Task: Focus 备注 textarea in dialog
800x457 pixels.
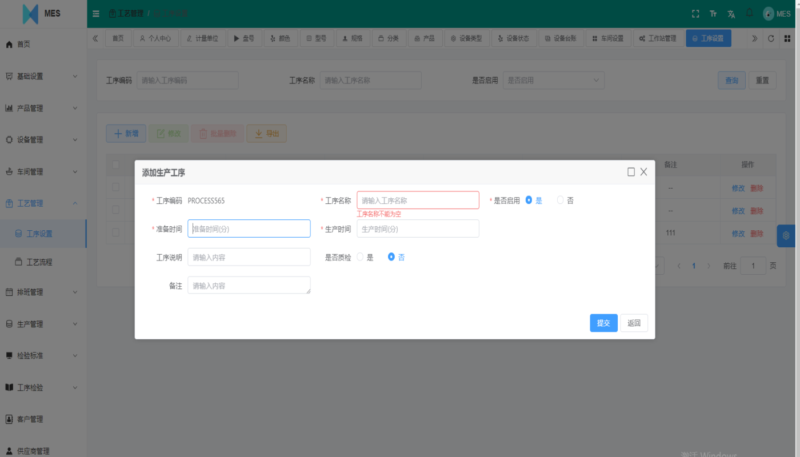Action: point(249,285)
